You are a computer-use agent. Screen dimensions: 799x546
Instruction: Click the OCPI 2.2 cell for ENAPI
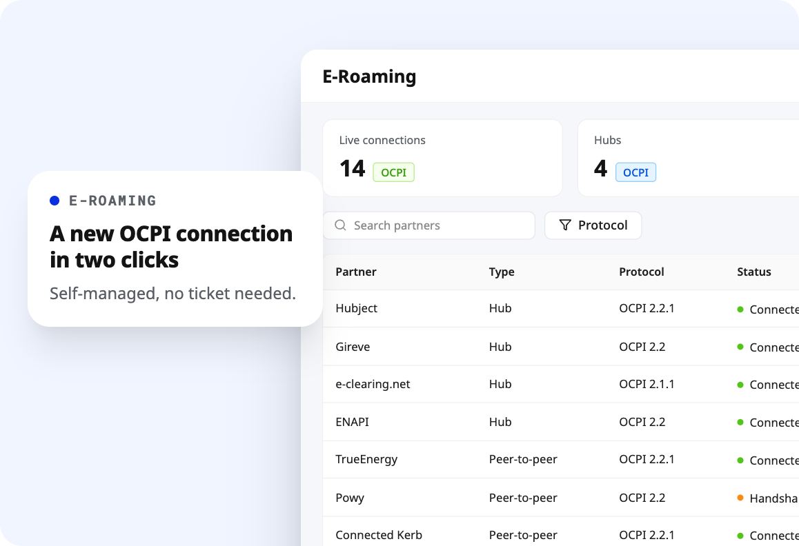point(642,422)
